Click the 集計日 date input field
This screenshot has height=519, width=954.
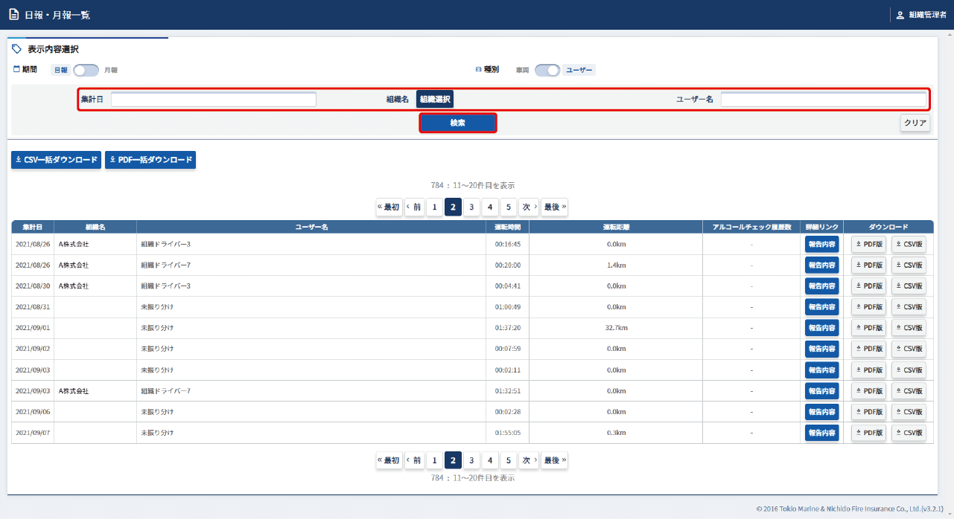214,100
